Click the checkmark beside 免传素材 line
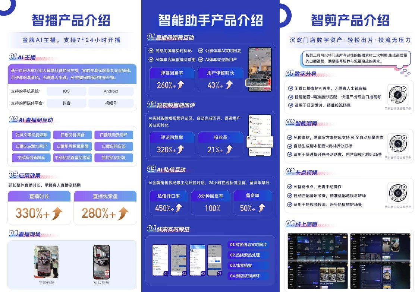The width and height of the screenshot is (415, 292). coord(290,137)
